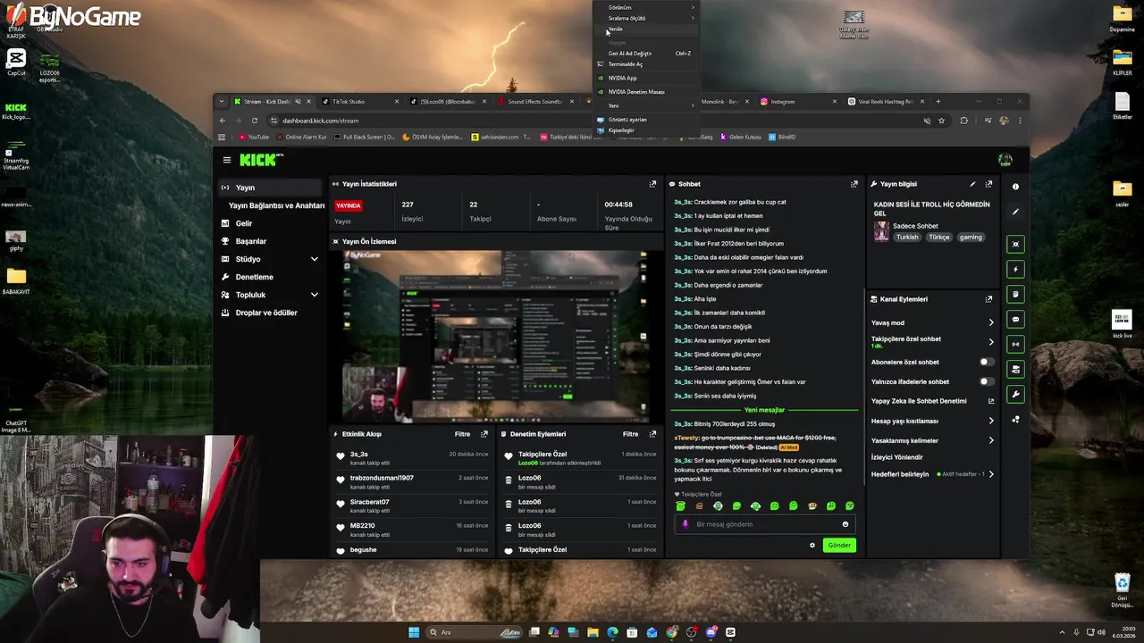Pop out the Yayın bilgisi panel

pyautogui.click(x=988, y=184)
